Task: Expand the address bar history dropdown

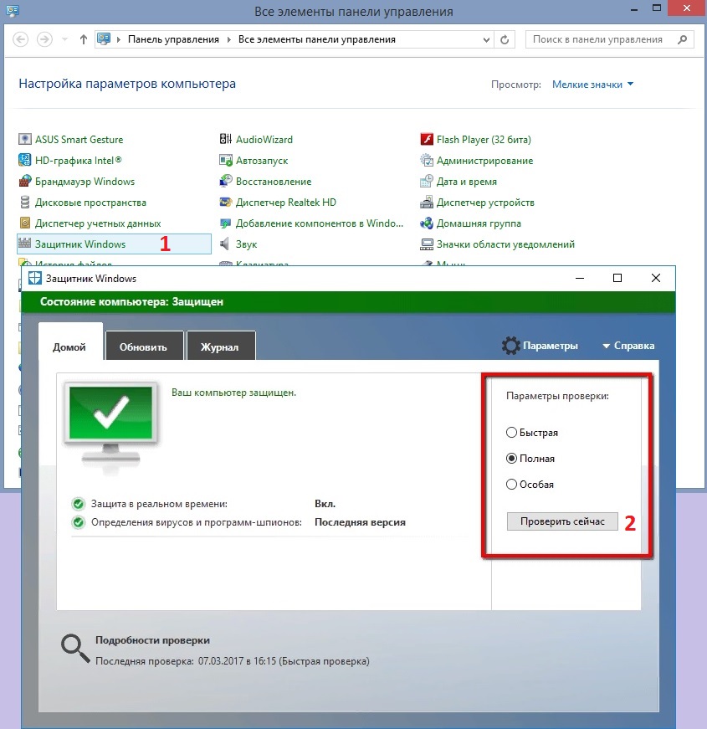Action: coord(486,39)
